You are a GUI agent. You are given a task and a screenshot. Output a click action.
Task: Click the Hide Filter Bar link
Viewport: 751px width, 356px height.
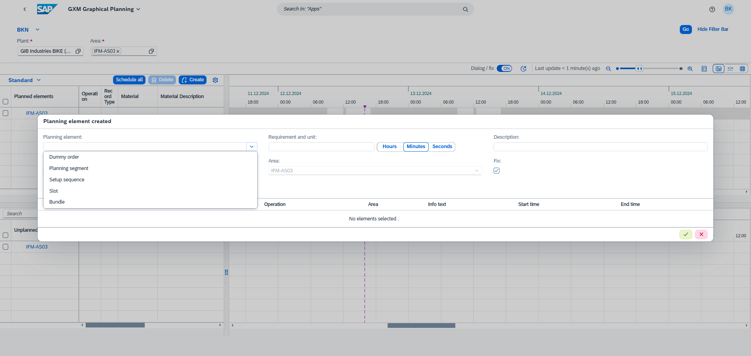[x=713, y=29]
